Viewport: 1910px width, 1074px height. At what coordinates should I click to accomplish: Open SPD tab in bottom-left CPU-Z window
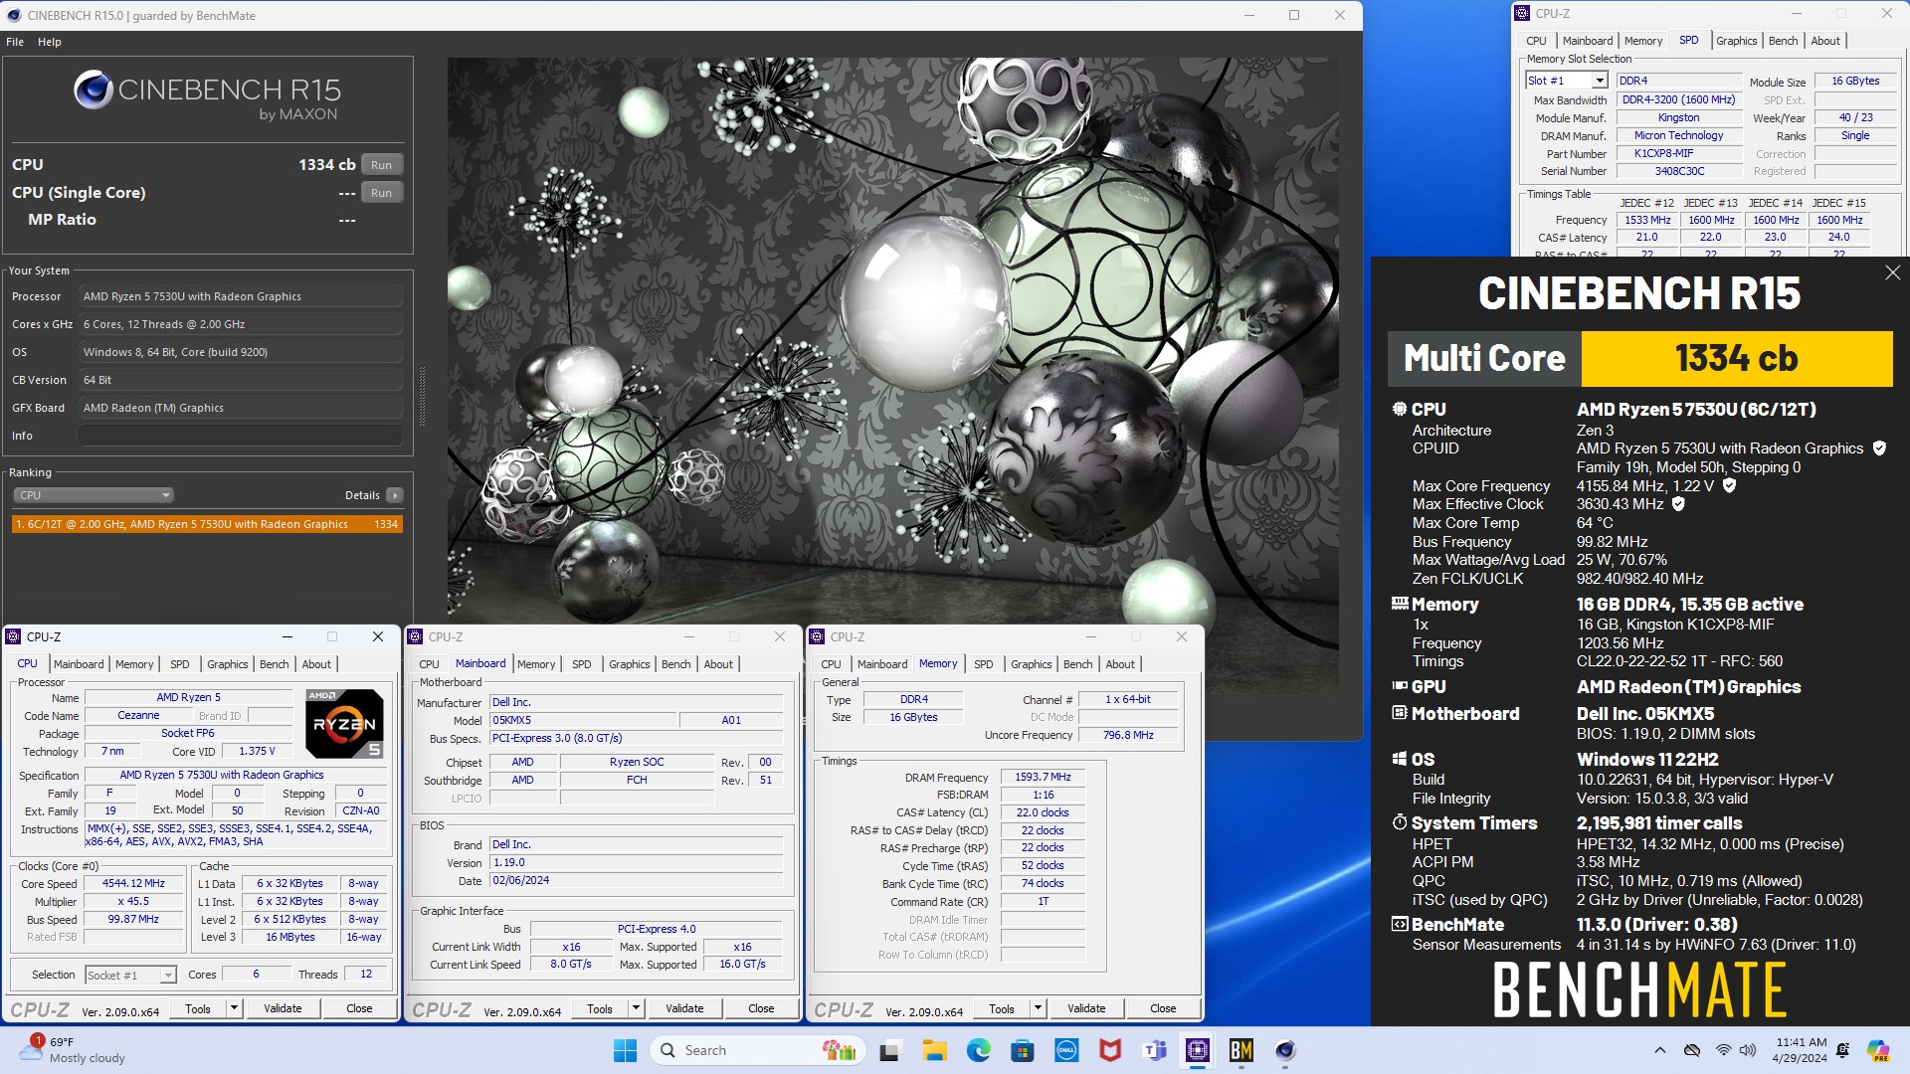click(180, 664)
